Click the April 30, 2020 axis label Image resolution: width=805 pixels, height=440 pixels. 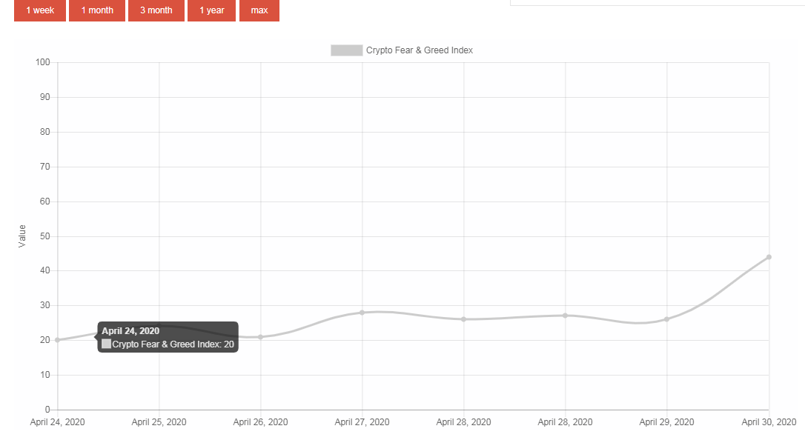[769, 422]
